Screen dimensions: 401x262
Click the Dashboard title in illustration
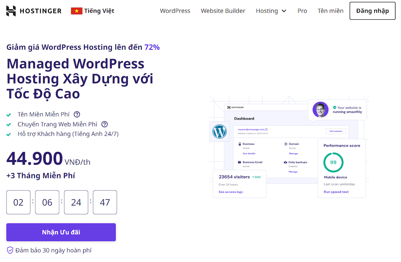(x=244, y=118)
